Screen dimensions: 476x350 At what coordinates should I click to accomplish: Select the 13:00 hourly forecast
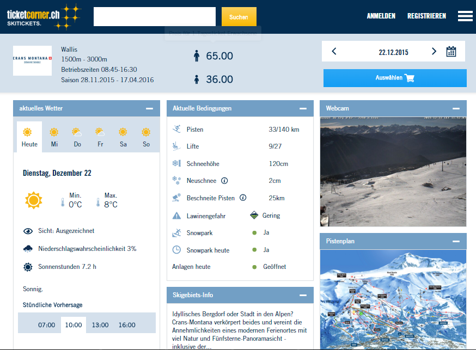(x=100, y=325)
